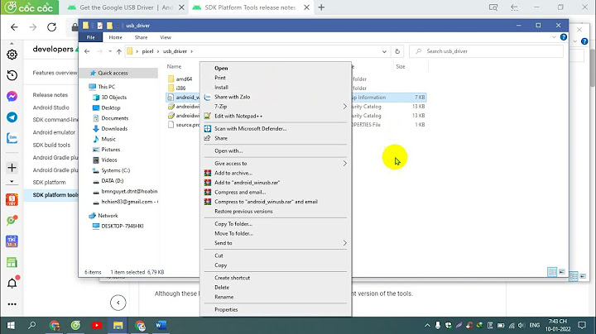596x334 pixels.
Task: Expand the address bar history dropdown
Action: coord(384,51)
